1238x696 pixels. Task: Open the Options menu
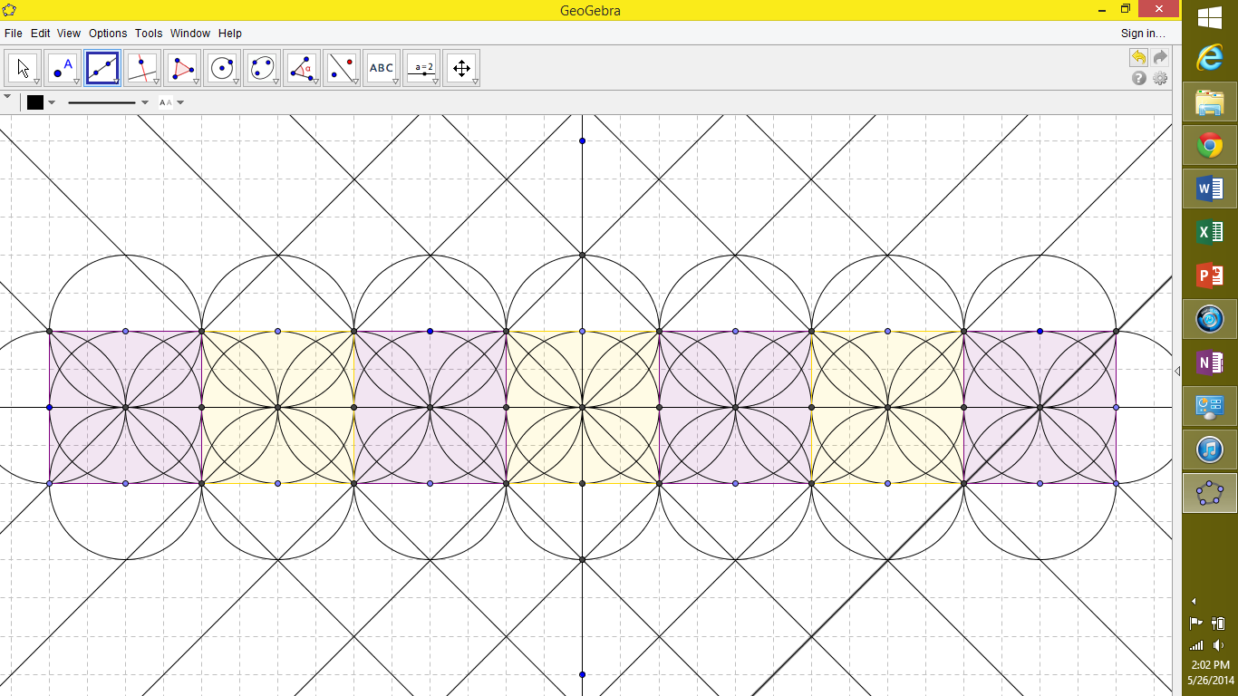(108, 34)
